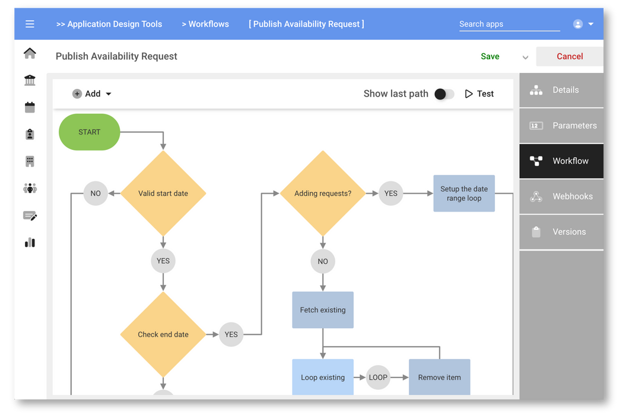Click the red Cancel button

coord(570,56)
